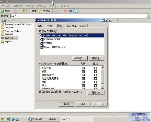Toggle Allow for Full Control (完全控制)
The height and width of the screenshot is (122, 151).
(83, 68)
